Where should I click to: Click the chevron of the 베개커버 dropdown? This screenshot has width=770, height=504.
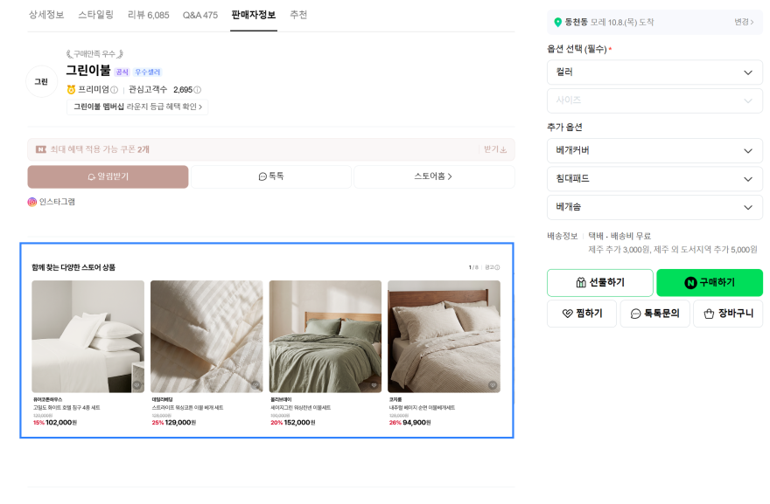(x=748, y=151)
